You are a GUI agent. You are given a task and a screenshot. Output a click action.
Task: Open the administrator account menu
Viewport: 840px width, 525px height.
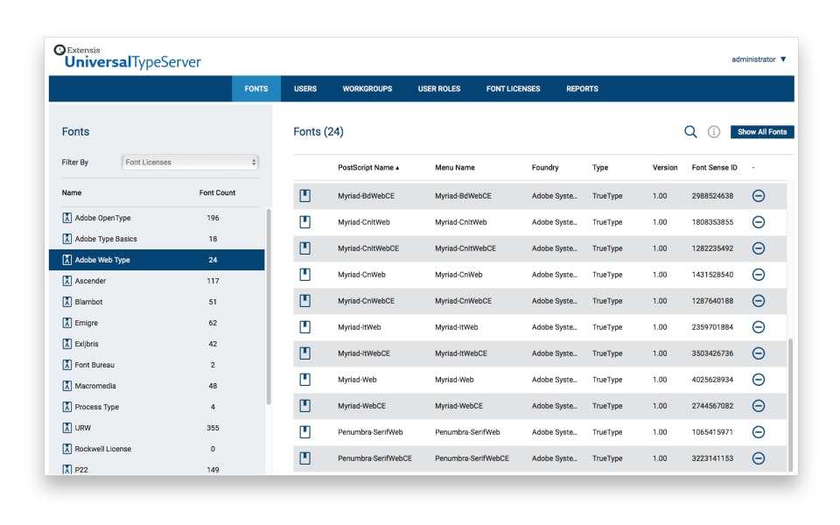coord(759,59)
